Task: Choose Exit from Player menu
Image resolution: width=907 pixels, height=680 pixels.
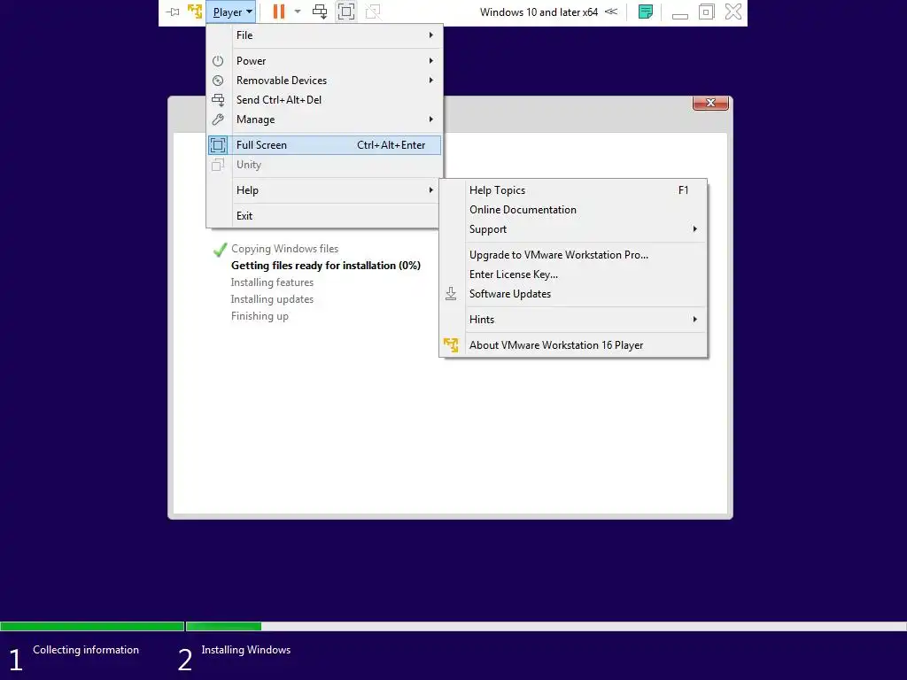Action: coord(324,216)
